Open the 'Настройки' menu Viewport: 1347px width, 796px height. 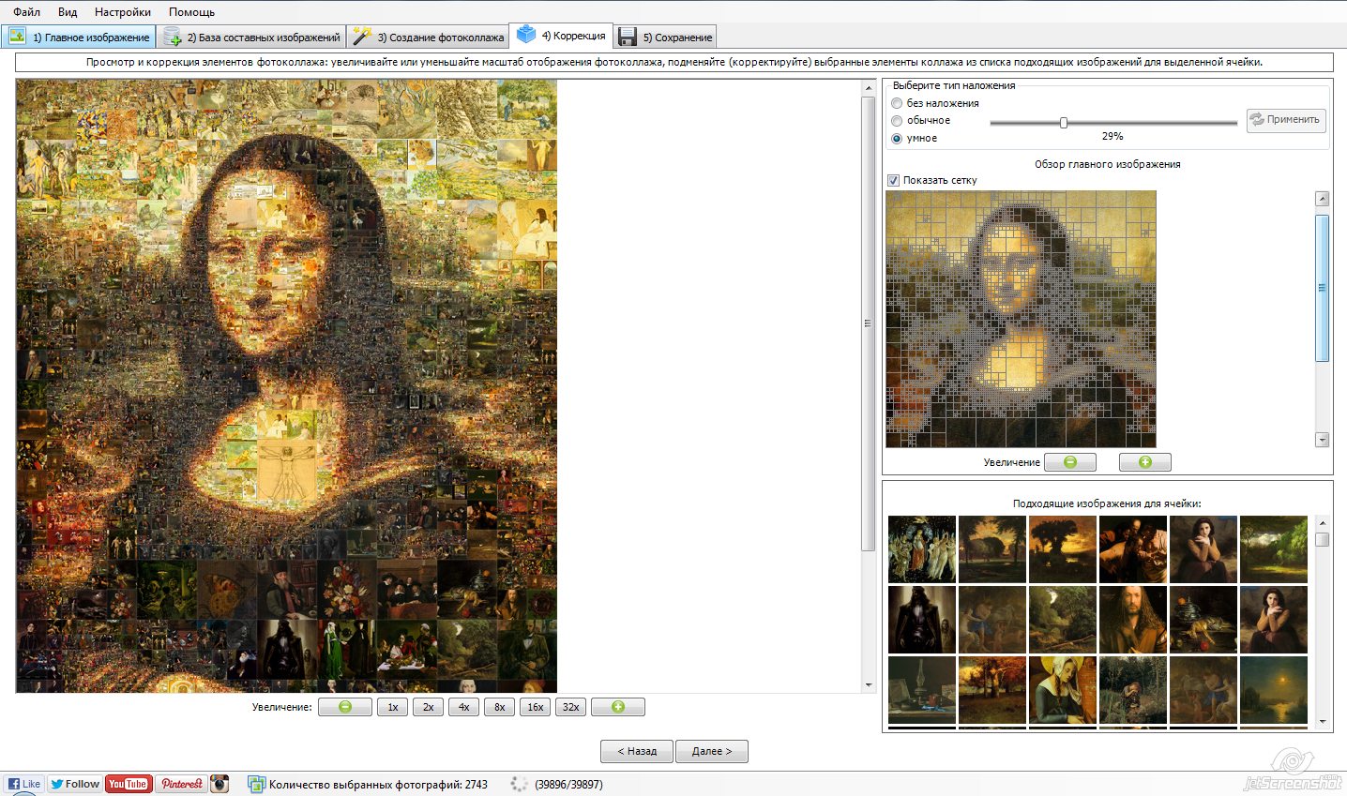tap(123, 12)
